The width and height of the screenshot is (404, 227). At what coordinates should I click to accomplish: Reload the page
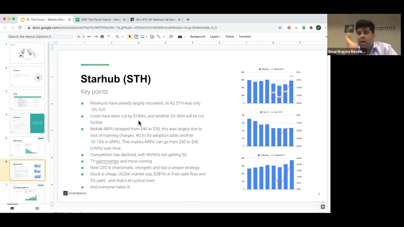coord(20,28)
